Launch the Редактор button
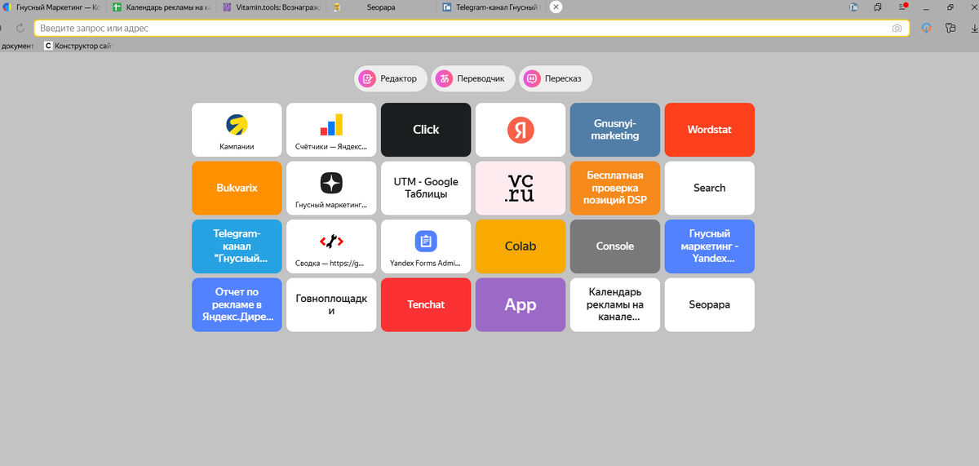979x466 pixels. [x=391, y=79]
